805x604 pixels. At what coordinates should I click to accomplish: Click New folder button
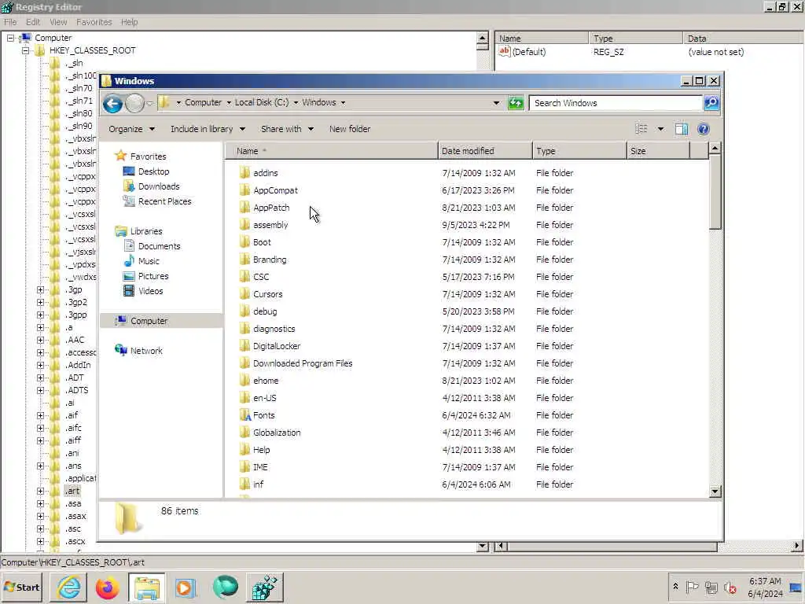pyautogui.click(x=350, y=129)
